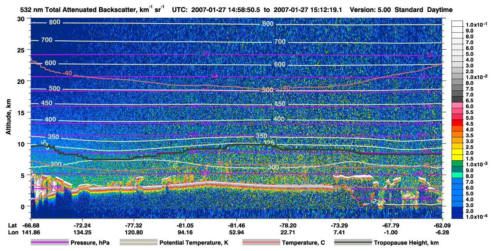The height and width of the screenshot is (251, 491).
Task: Click the gray swatch labeled 7.5
Action: 457,87
